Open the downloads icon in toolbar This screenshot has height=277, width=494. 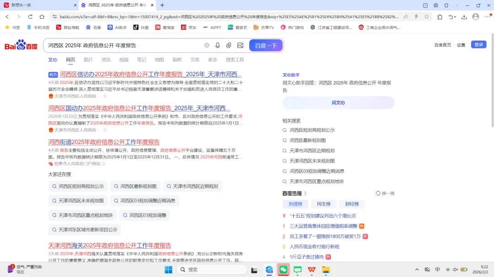click(x=464, y=17)
